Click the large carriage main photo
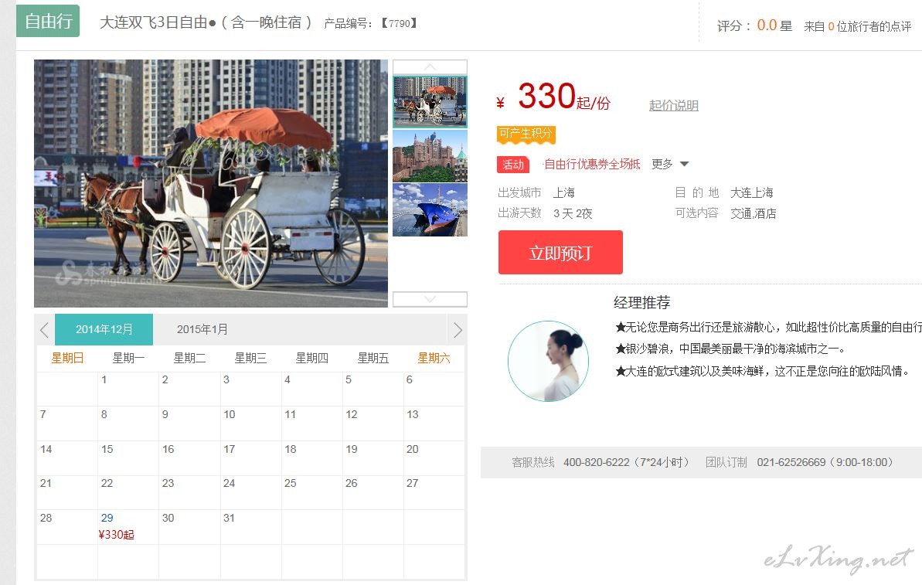 coord(210,183)
